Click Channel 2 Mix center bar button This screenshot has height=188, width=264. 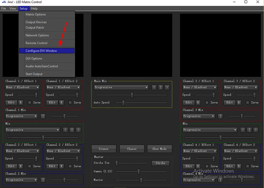point(43,180)
